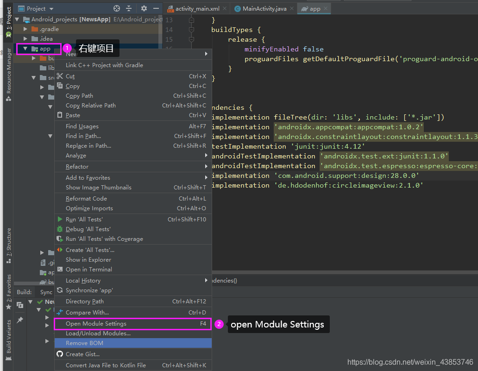Viewport: 478px width, 371px height.
Task: Collapse the Android_projects root node
Action: click(17, 19)
